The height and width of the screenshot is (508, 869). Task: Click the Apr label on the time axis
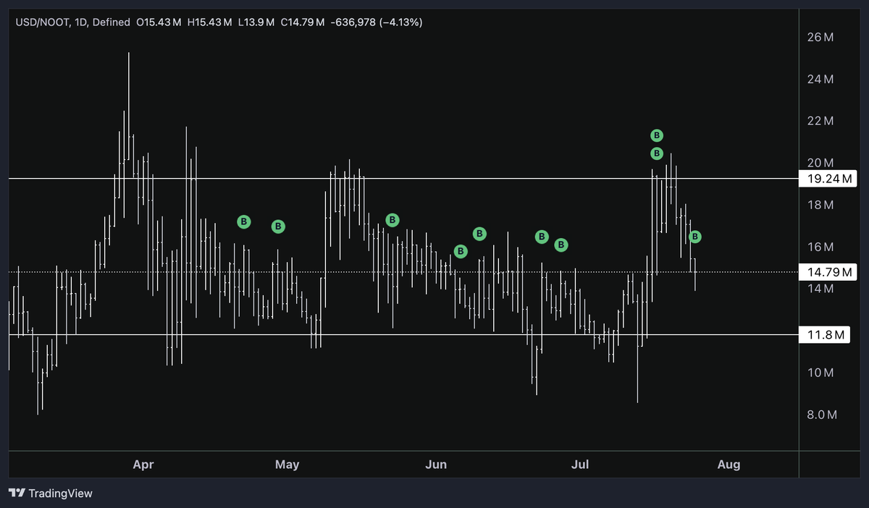click(x=144, y=465)
